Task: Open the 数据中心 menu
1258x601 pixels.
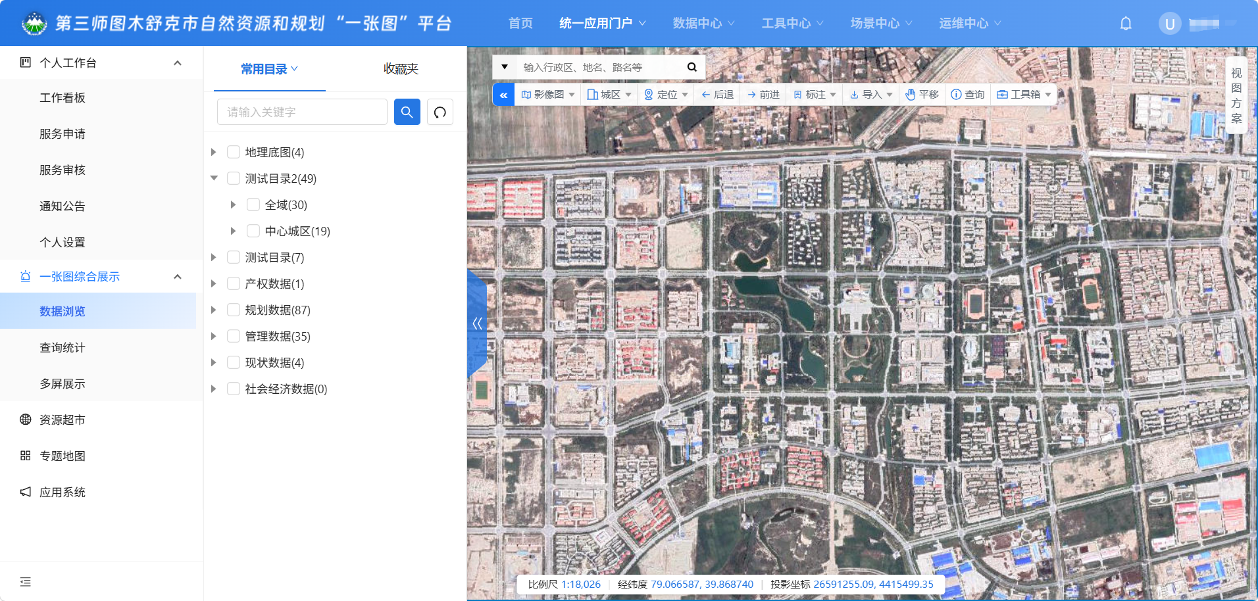Action: click(x=703, y=24)
